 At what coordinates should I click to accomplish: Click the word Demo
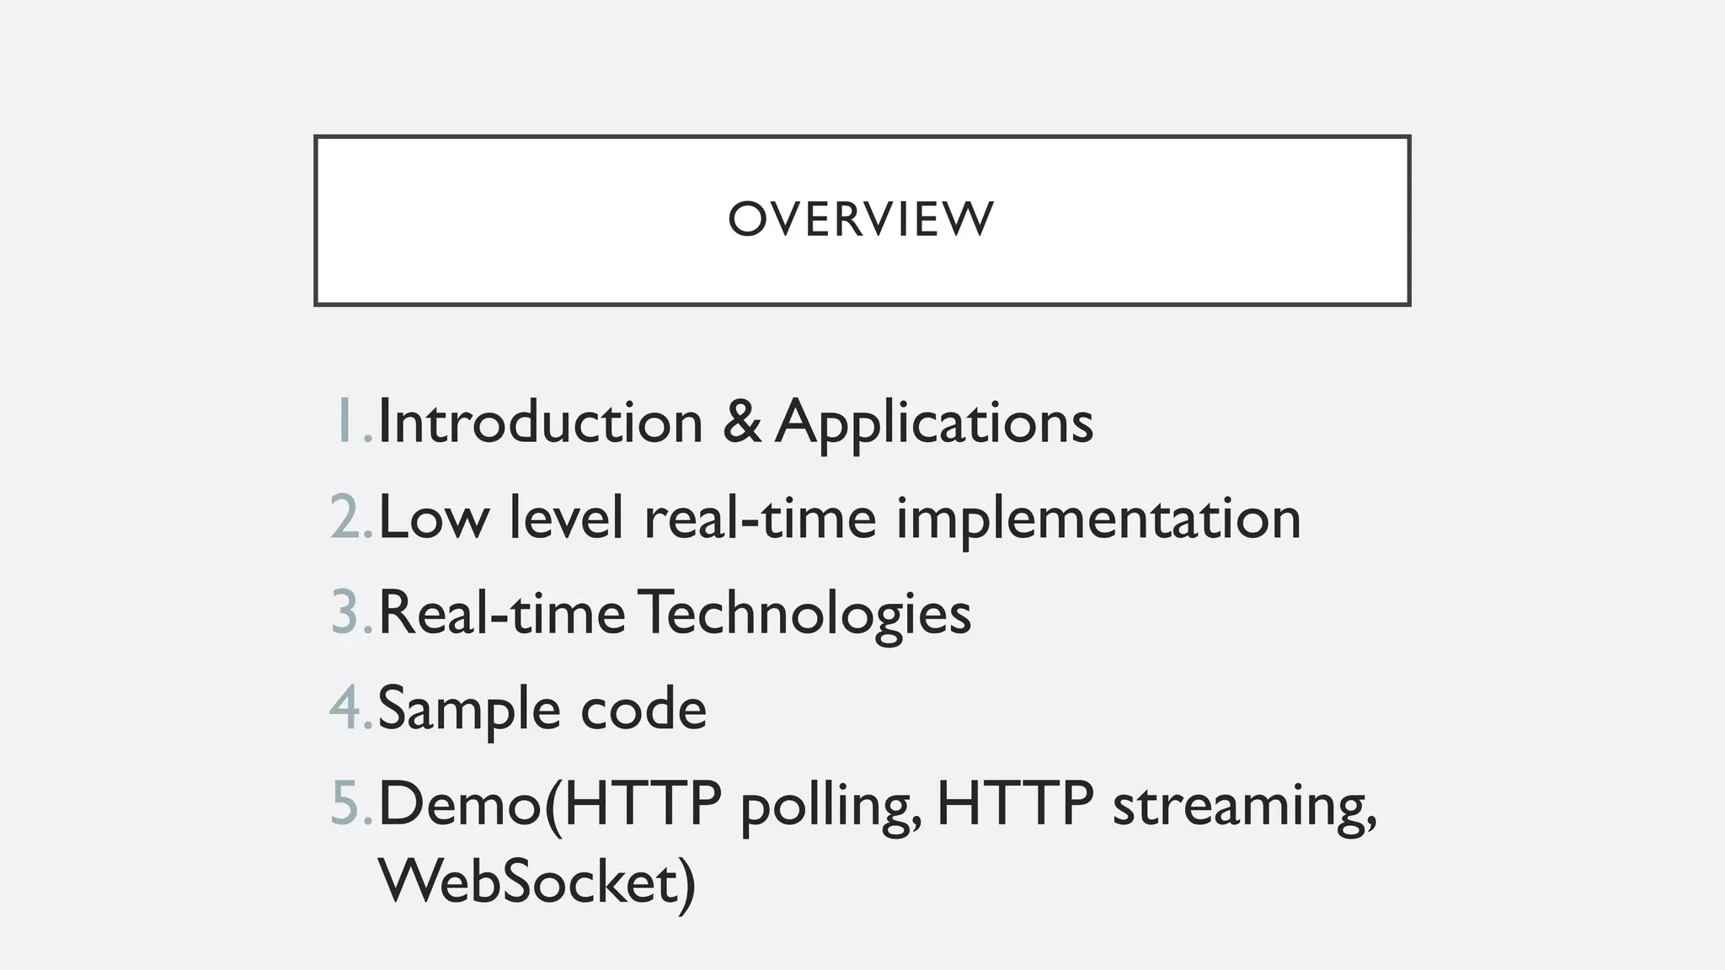click(460, 803)
